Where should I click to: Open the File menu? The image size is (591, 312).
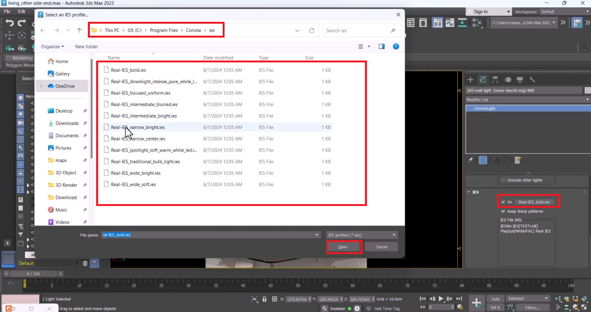click(x=7, y=12)
